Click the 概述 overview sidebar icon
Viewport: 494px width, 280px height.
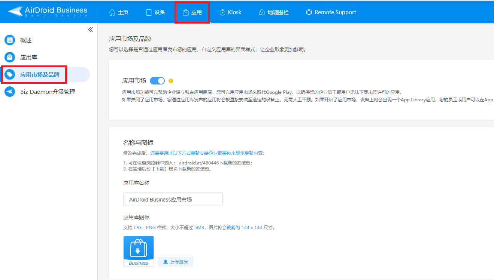[10, 40]
